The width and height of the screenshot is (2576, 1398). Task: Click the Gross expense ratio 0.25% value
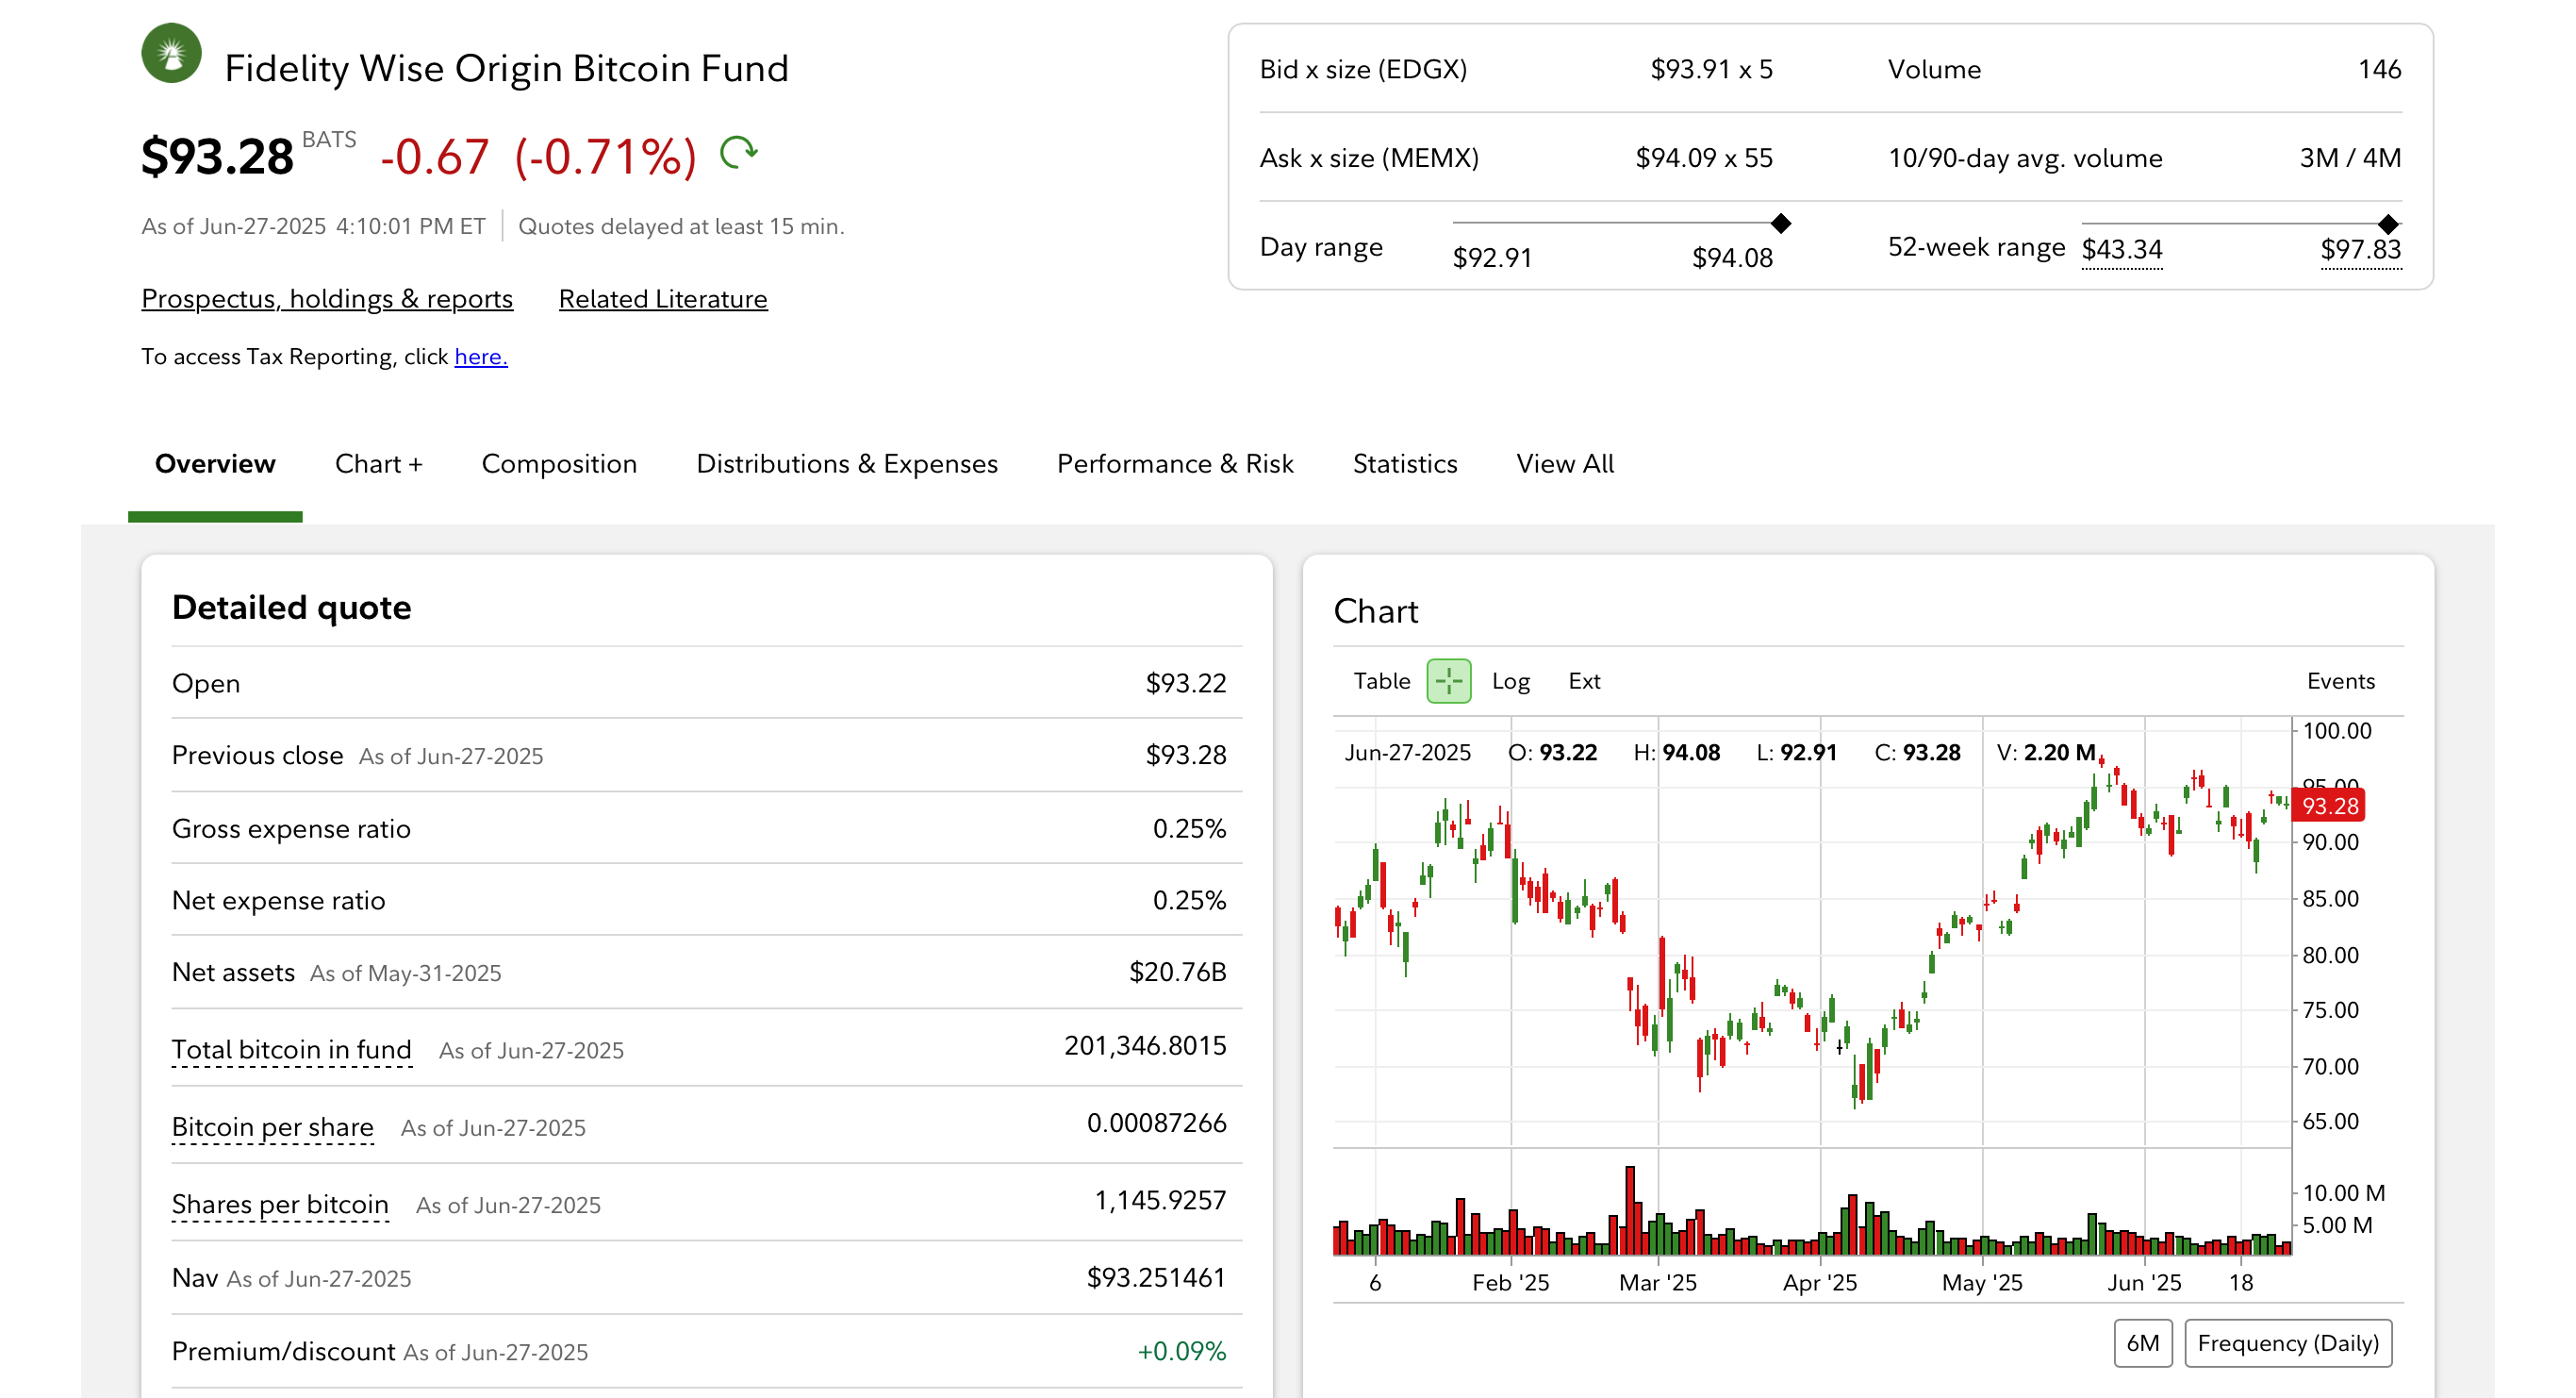tap(1190, 828)
